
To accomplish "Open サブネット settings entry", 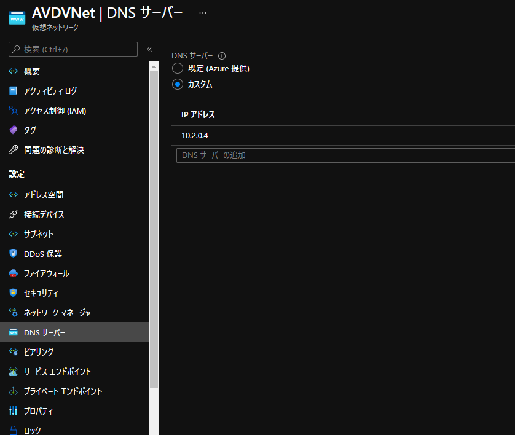I will coord(39,234).
